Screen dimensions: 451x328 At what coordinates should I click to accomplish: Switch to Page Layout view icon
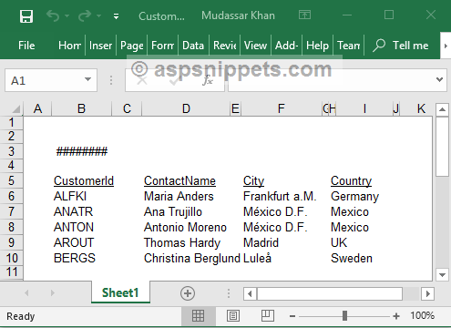[233, 316]
